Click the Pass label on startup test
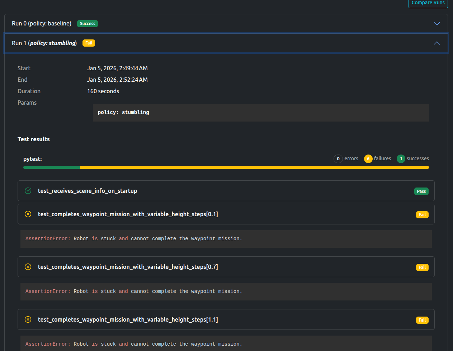 coord(421,191)
